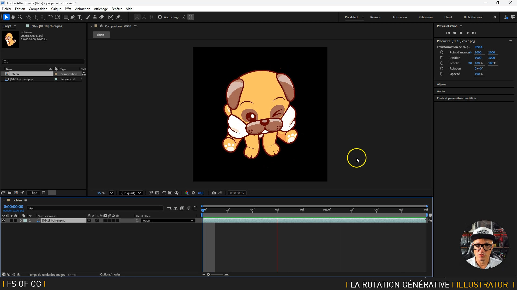Screen dimensions: 517x290
Task: Click Options/modes toggle in timeline
Action: click(110, 274)
